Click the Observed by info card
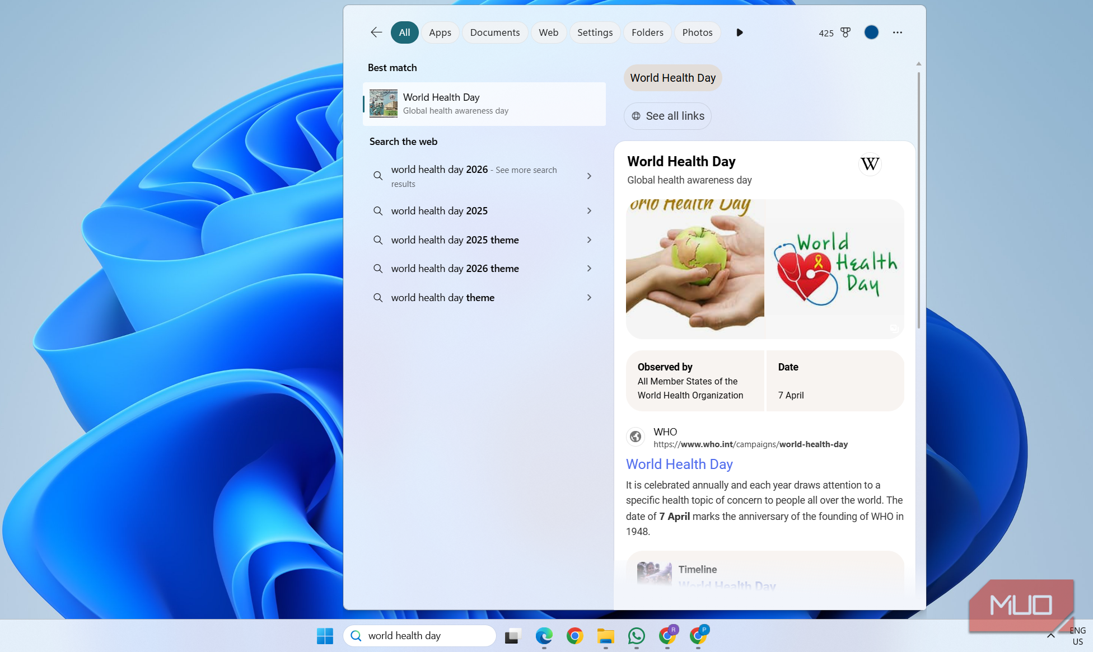The height and width of the screenshot is (652, 1093). [x=695, y=381]
